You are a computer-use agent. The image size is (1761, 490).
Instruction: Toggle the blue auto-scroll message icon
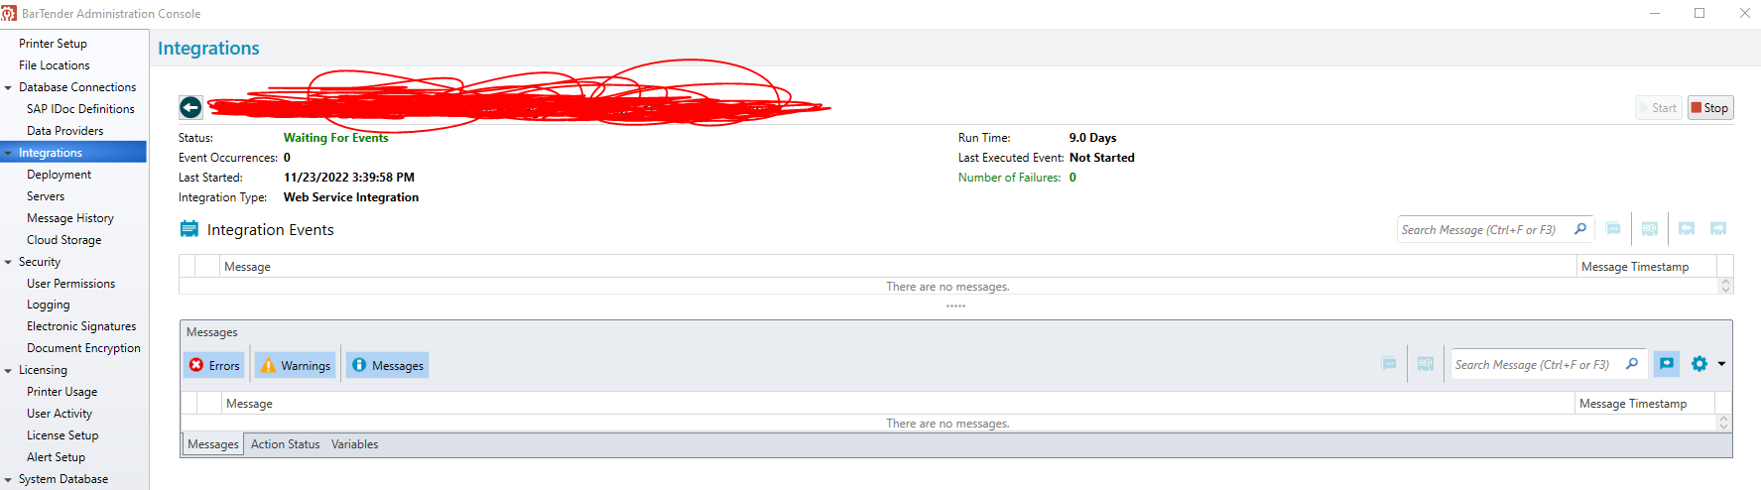click(x=1667, y=364)
